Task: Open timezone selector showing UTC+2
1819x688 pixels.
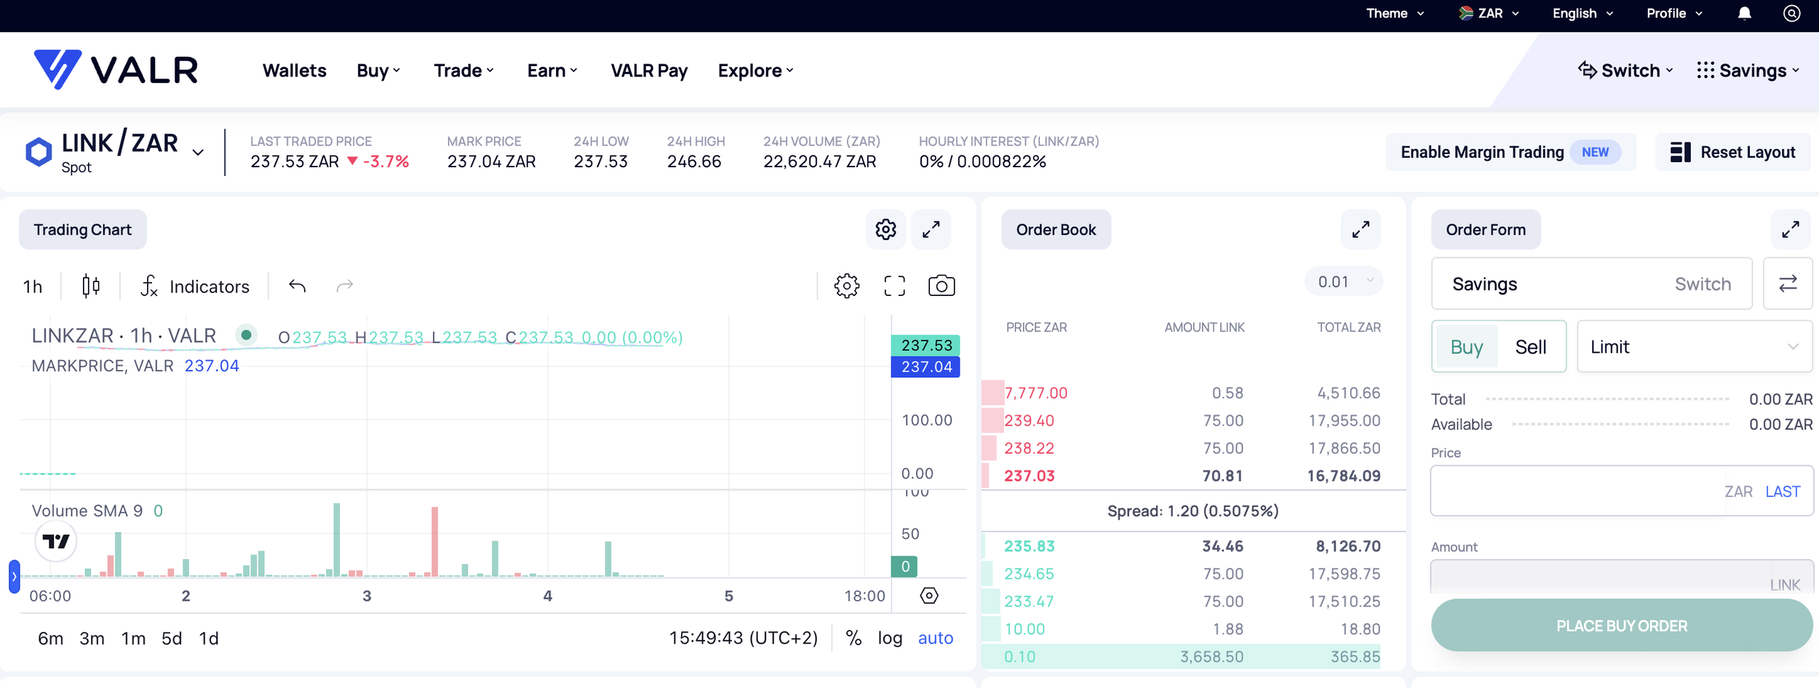Action: click(x=743, y=638)
